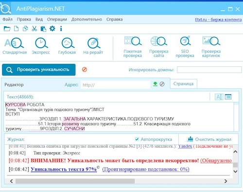
Task: Click highlighted word СУЧАСНИ in text
Action: click(x=74, y=129)
